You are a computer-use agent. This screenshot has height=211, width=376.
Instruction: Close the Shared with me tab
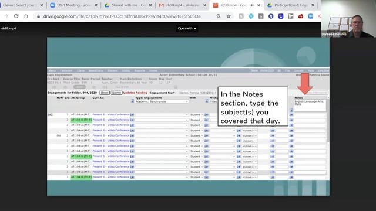coord(150,5)
